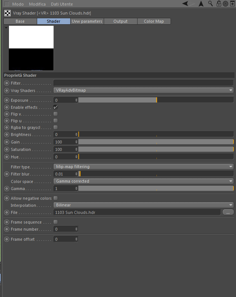Select the Shader tab

pos(54,21)
